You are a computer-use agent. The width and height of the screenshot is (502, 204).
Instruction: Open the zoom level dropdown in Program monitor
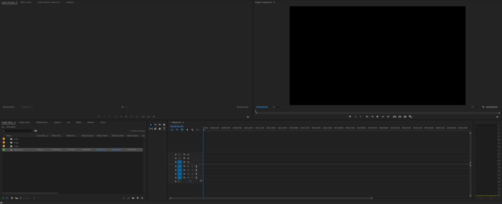click(276, 107)
